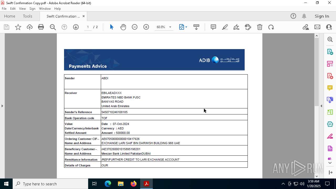Open Create PDF tool in right pane
The height and width of the screenshot is (189, 336).
point(330,76)
